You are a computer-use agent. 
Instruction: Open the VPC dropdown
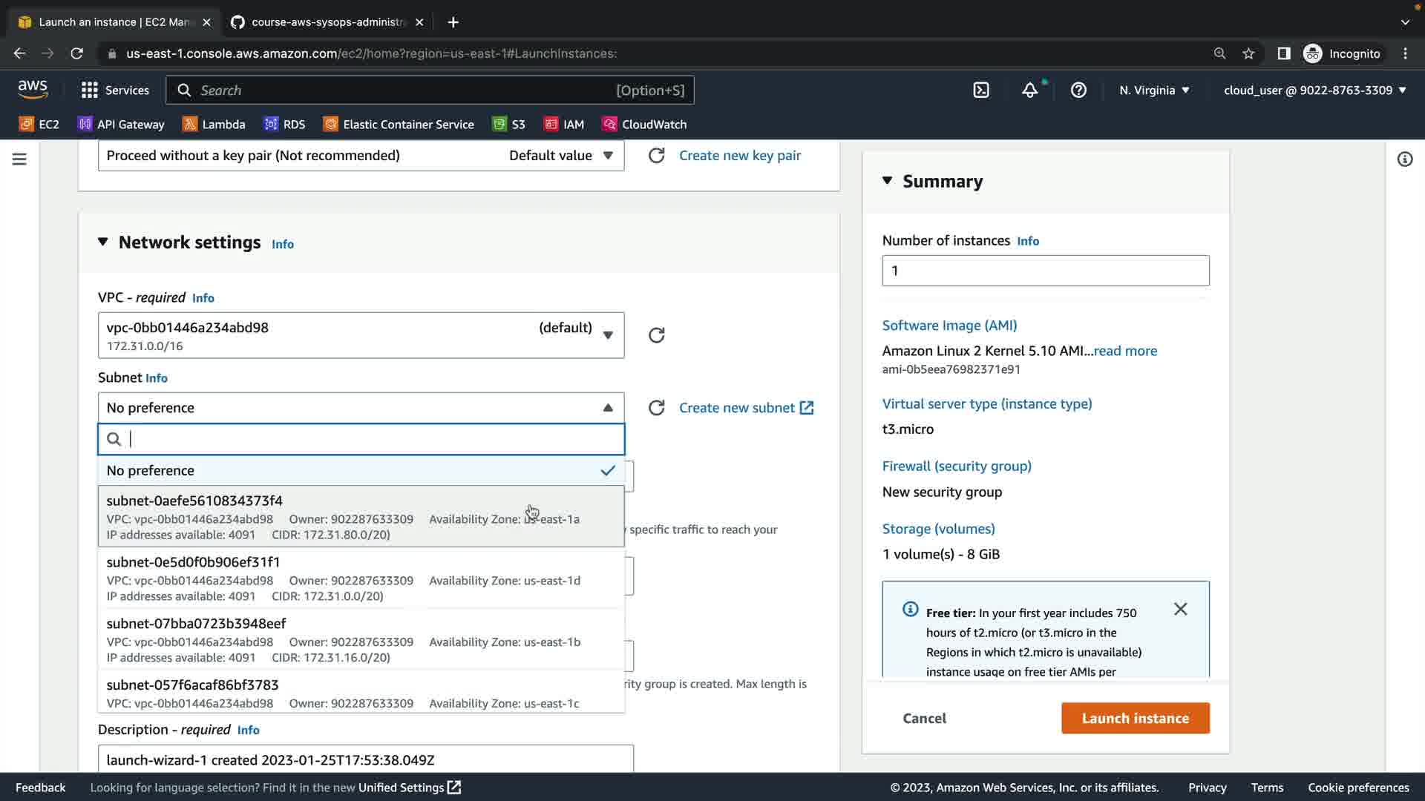pyautogui.click(x=361, y=336)
